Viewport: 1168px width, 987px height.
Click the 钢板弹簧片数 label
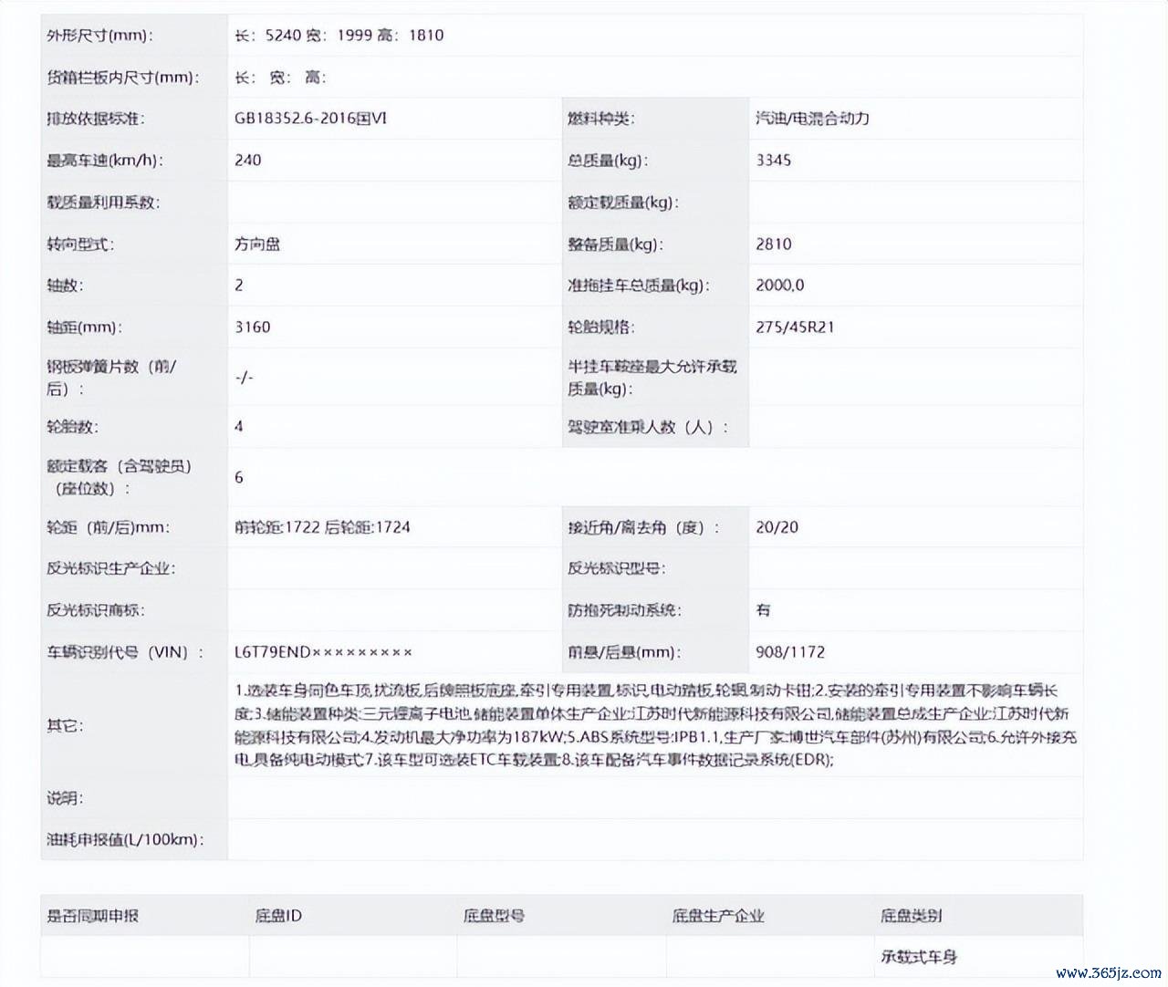tap(111, 378)
